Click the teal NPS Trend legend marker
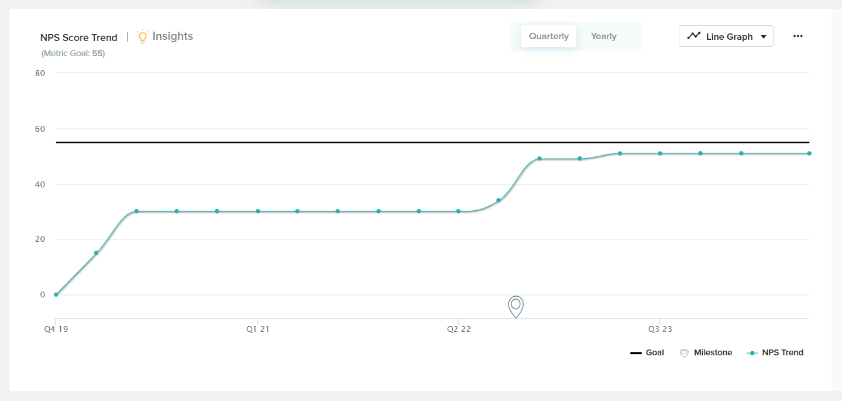 752,353
